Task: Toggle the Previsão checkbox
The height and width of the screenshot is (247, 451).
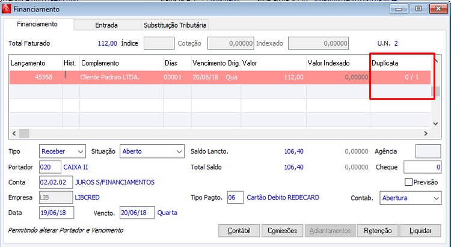Action: tap(408, 182)
